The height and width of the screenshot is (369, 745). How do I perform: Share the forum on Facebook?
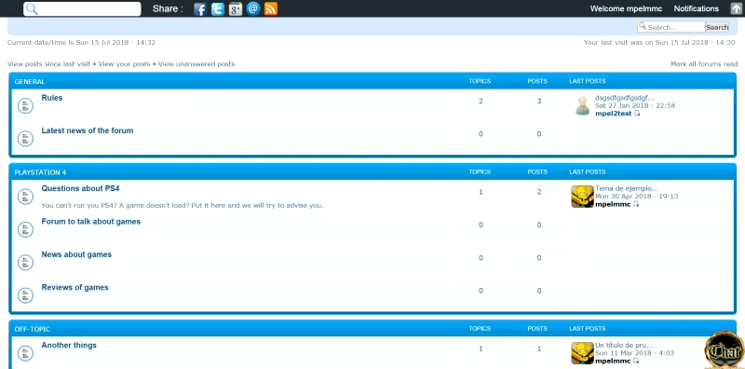(200, 8)
